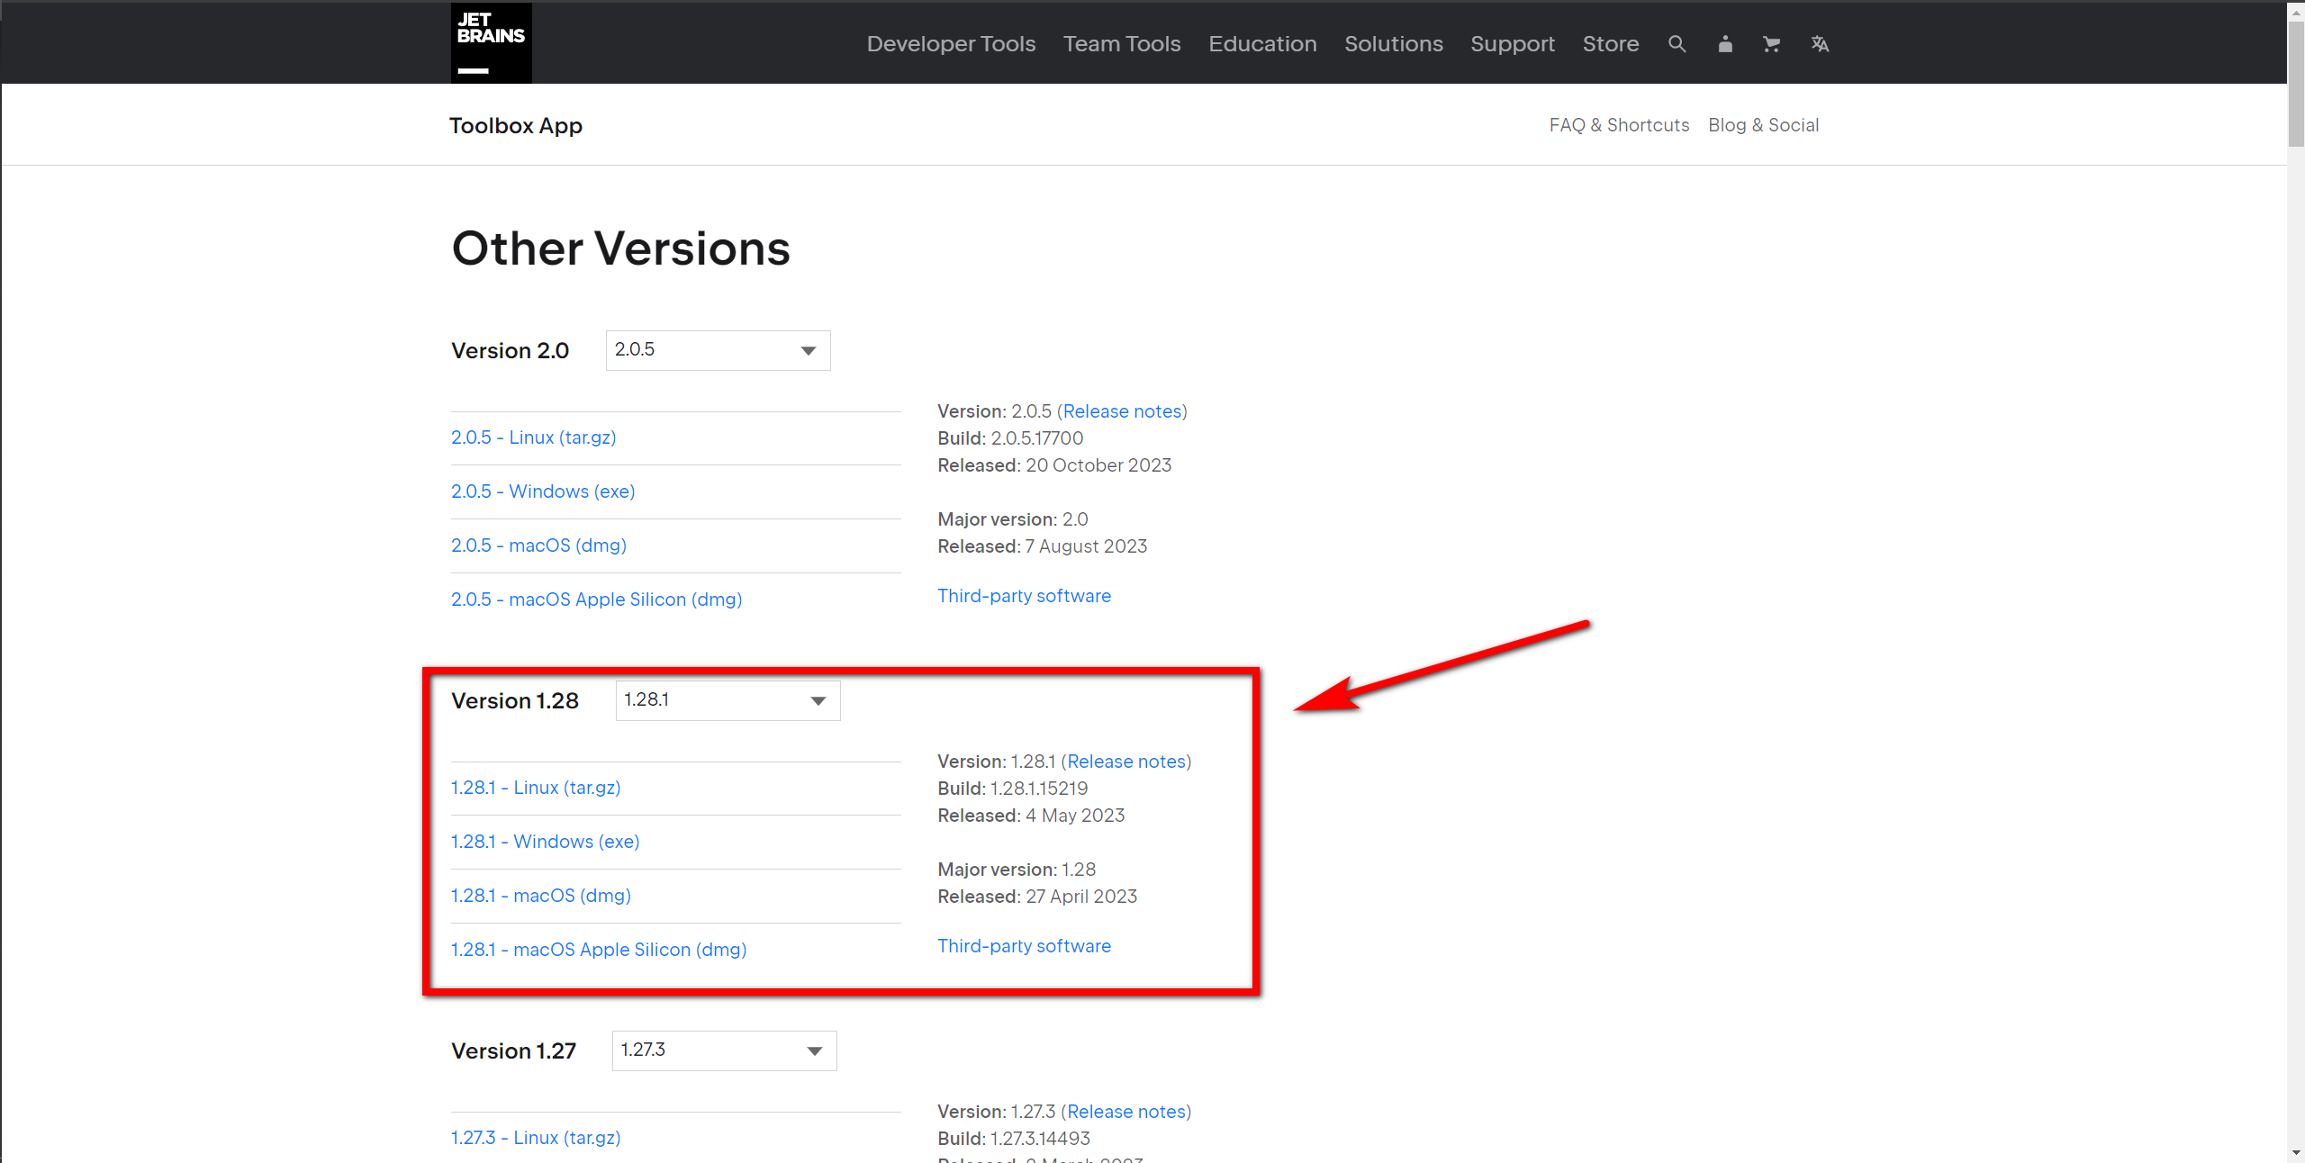This screenshot has height=1163, width=2305.
Task: Download 2.0.5 Windows (exe) link
Action: [x=543, y=491]
